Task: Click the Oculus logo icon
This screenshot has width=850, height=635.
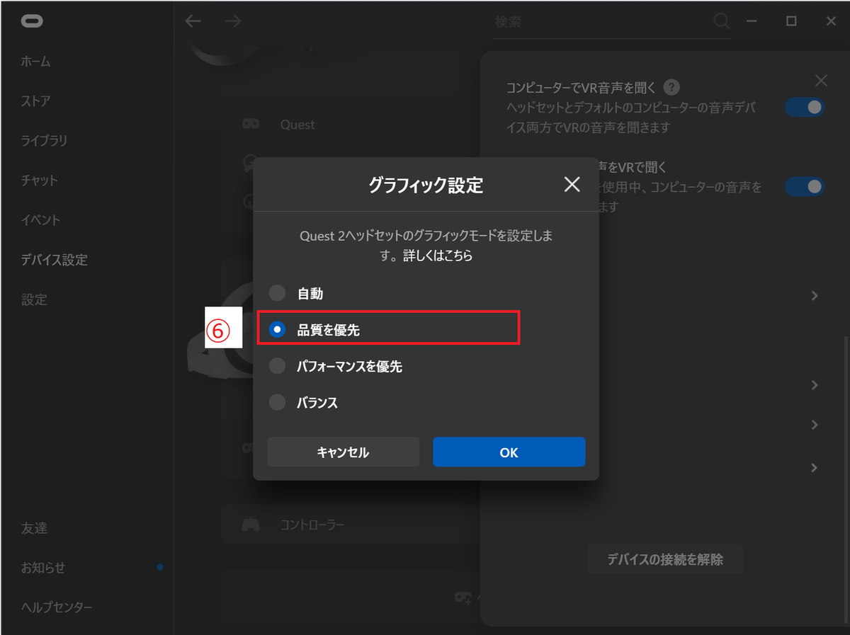Action: (x=33, y=21)
